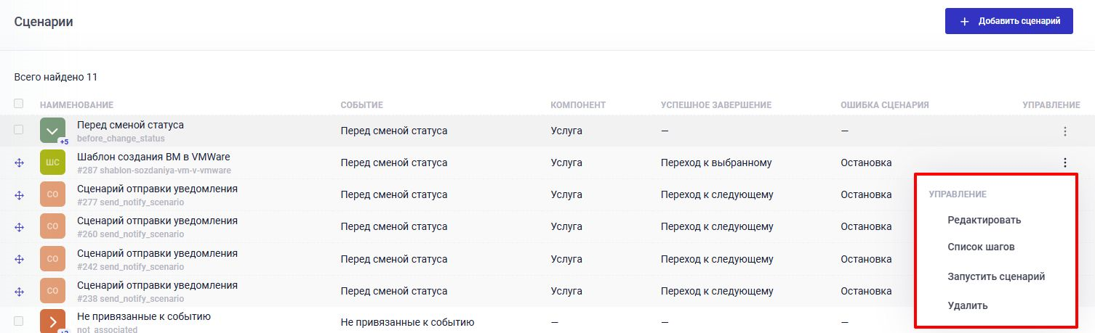
Task: Open Шаблон создания ВМ в VMWare scenario name
Action: click(x=153, y=157)
